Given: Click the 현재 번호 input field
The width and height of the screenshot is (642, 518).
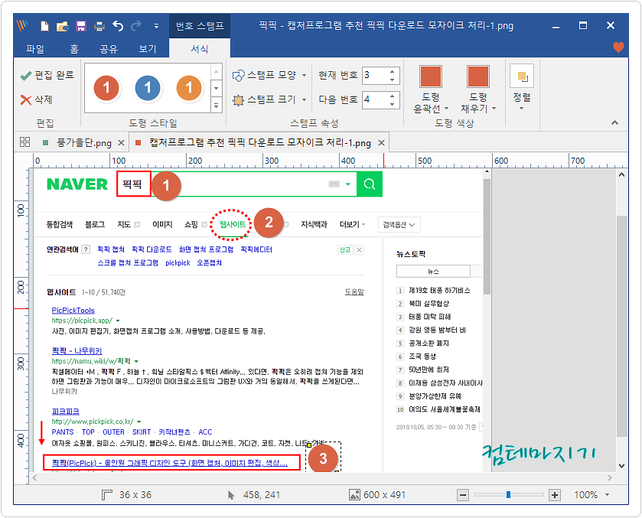Looking at the screenshot, I should pyautogui.click(x=374, y=75).
